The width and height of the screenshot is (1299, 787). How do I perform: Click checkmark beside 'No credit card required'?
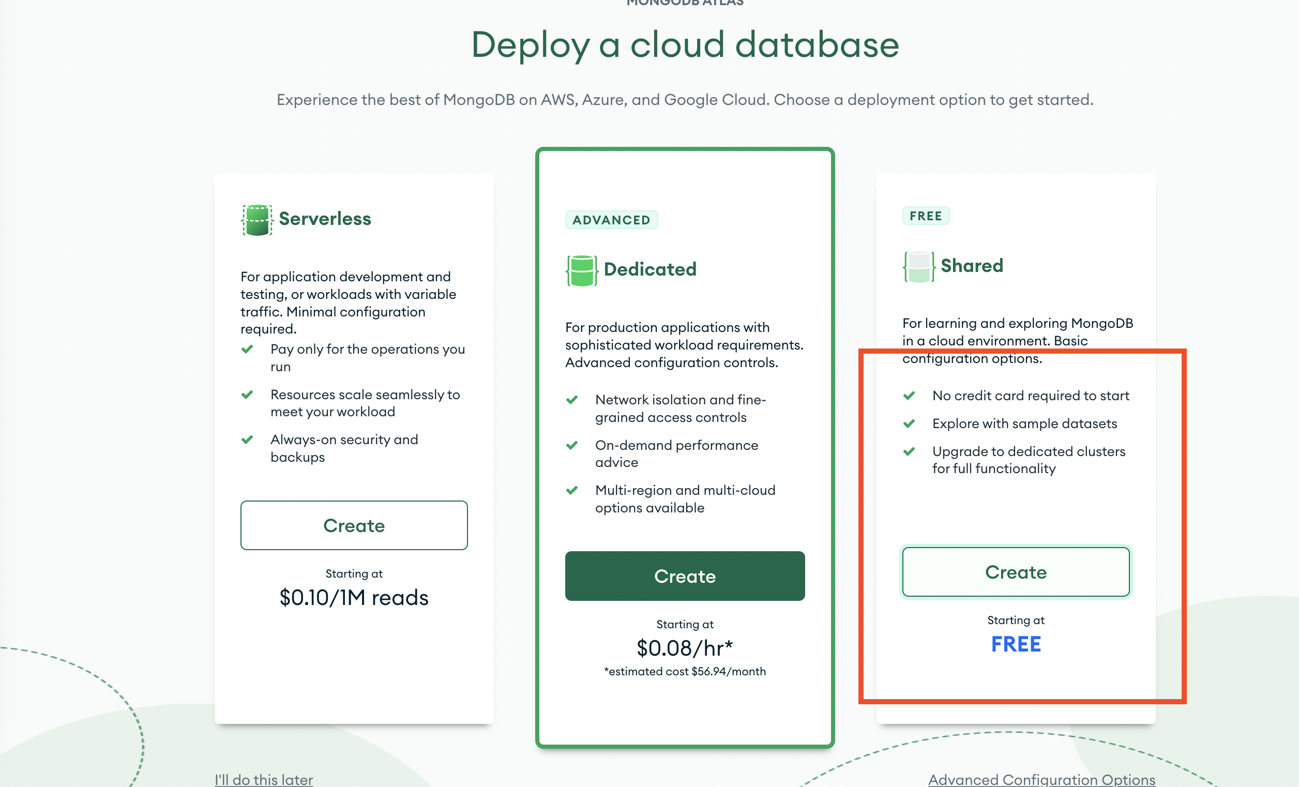909,396
